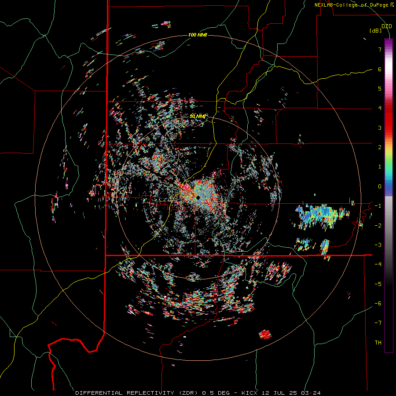Click the 2 dB scale tick label
The height and width of the screenshot is (396, 396).
coord(380,147)
